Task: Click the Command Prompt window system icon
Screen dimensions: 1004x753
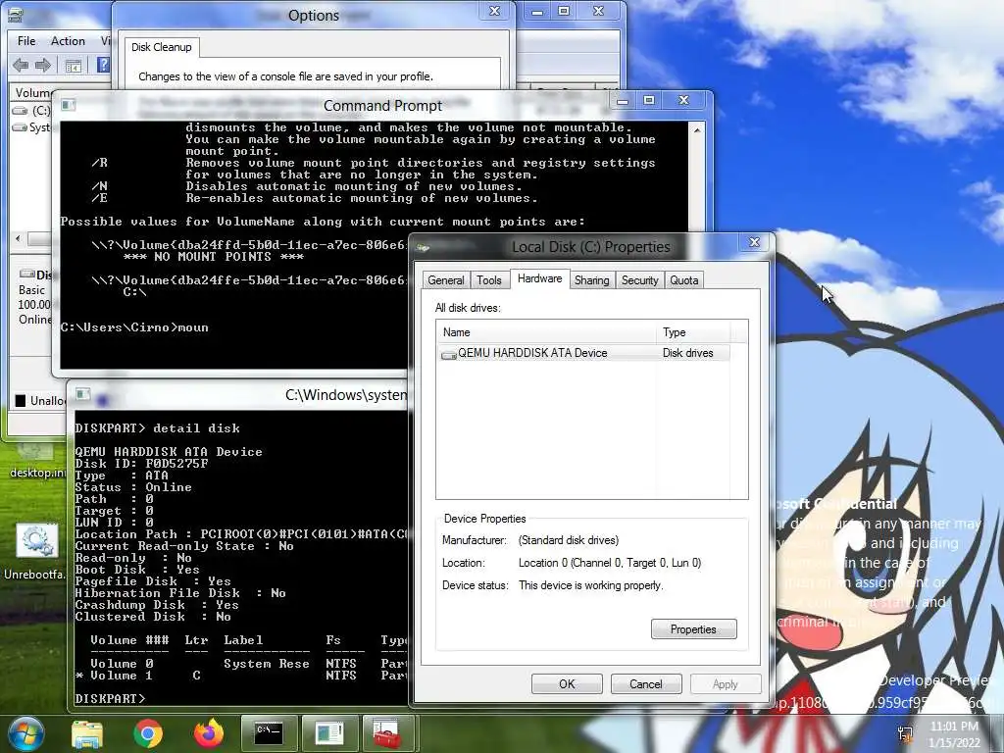Action: pyautogui.click(x=69, y=104)
